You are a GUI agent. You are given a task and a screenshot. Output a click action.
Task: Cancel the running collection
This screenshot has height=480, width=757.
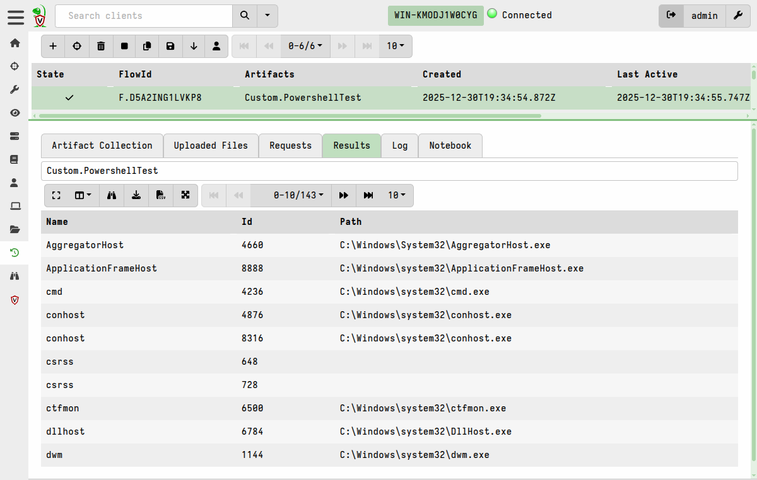tap(124, 46)
